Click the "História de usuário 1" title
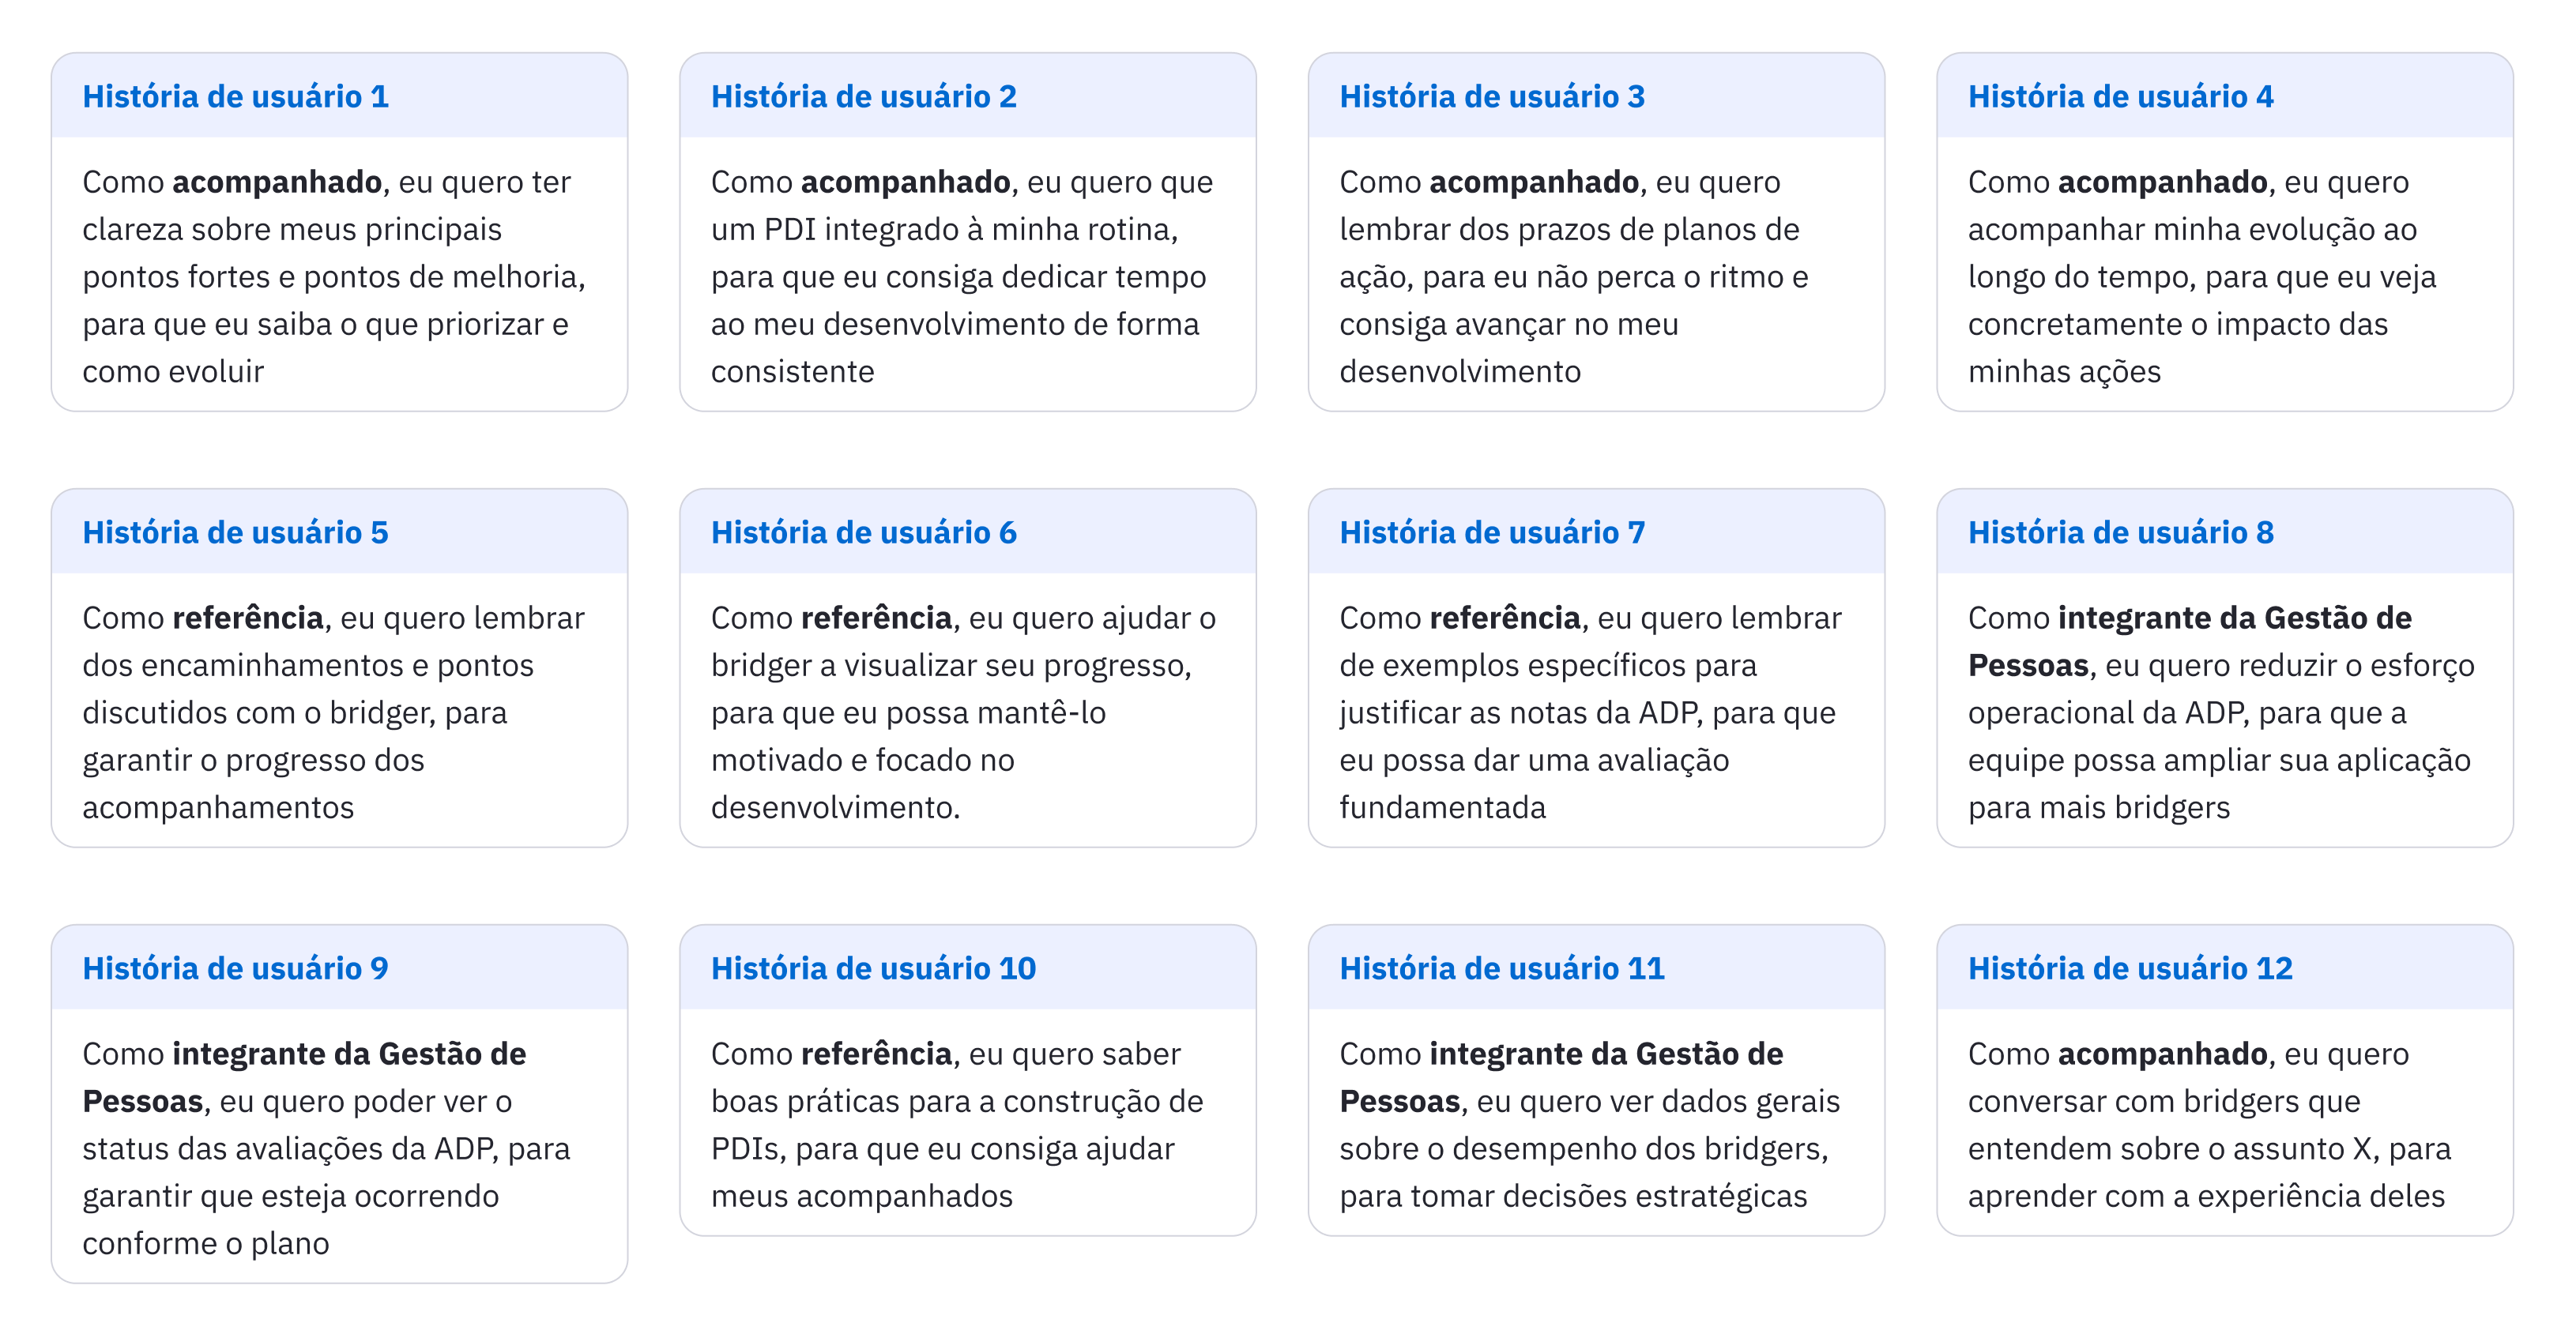The width and height of the screenshot is (2576, 1334). pos(235,97)
